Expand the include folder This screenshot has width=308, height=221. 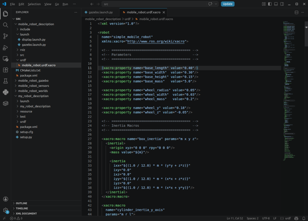click(46, 29)
